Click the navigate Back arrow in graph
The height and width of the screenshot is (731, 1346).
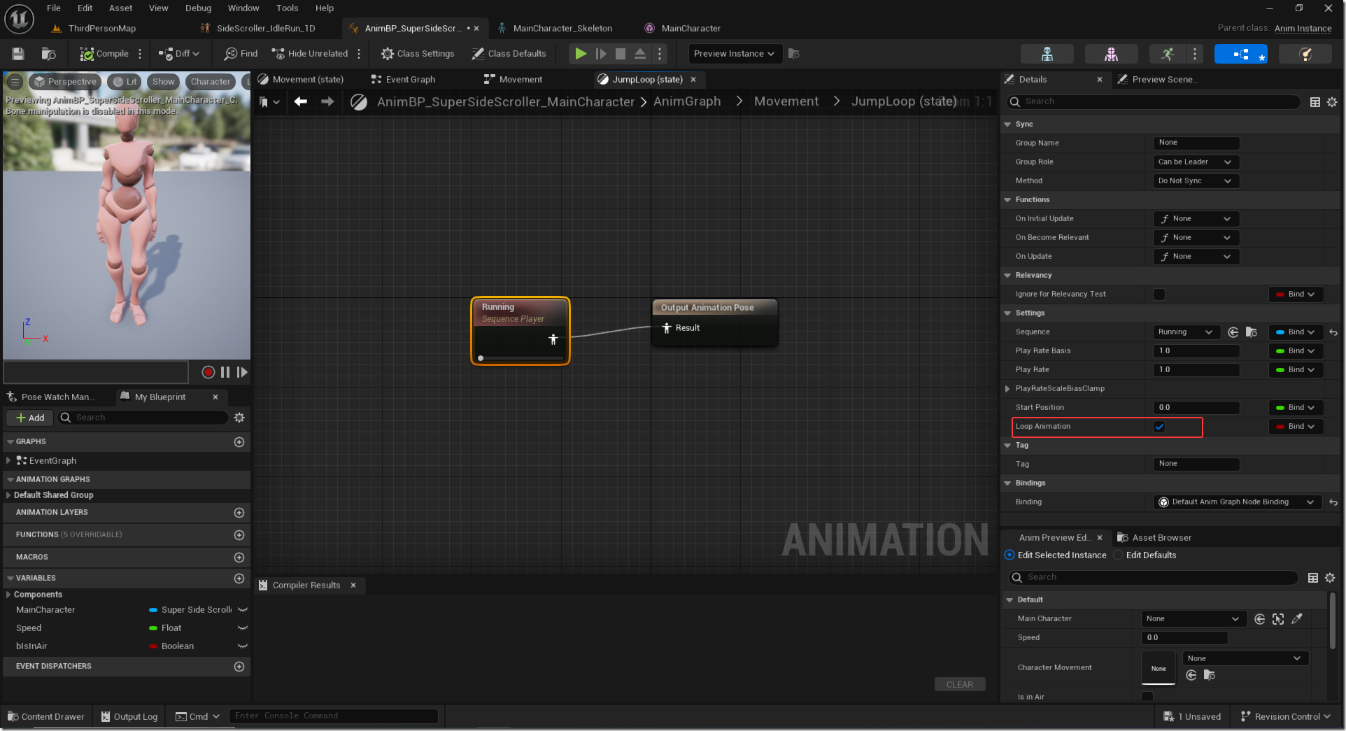pyautogui.click(x=301, y=102)
